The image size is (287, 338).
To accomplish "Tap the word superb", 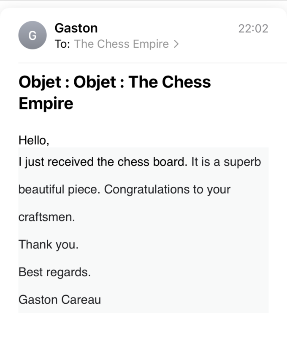I will [242, 162].
